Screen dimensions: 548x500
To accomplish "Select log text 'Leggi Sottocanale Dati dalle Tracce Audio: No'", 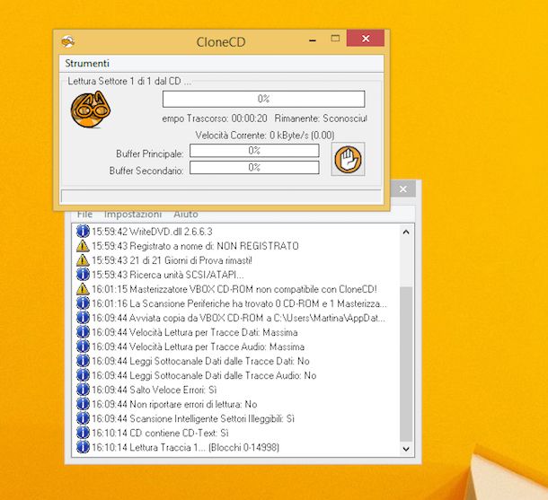I will click(223, 375).
